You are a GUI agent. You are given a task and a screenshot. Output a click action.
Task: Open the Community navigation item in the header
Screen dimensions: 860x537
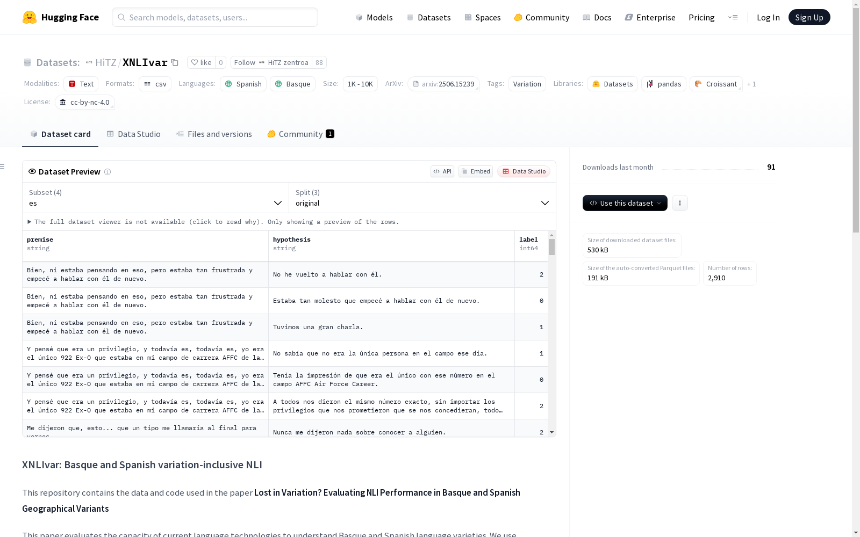point(542,17)
